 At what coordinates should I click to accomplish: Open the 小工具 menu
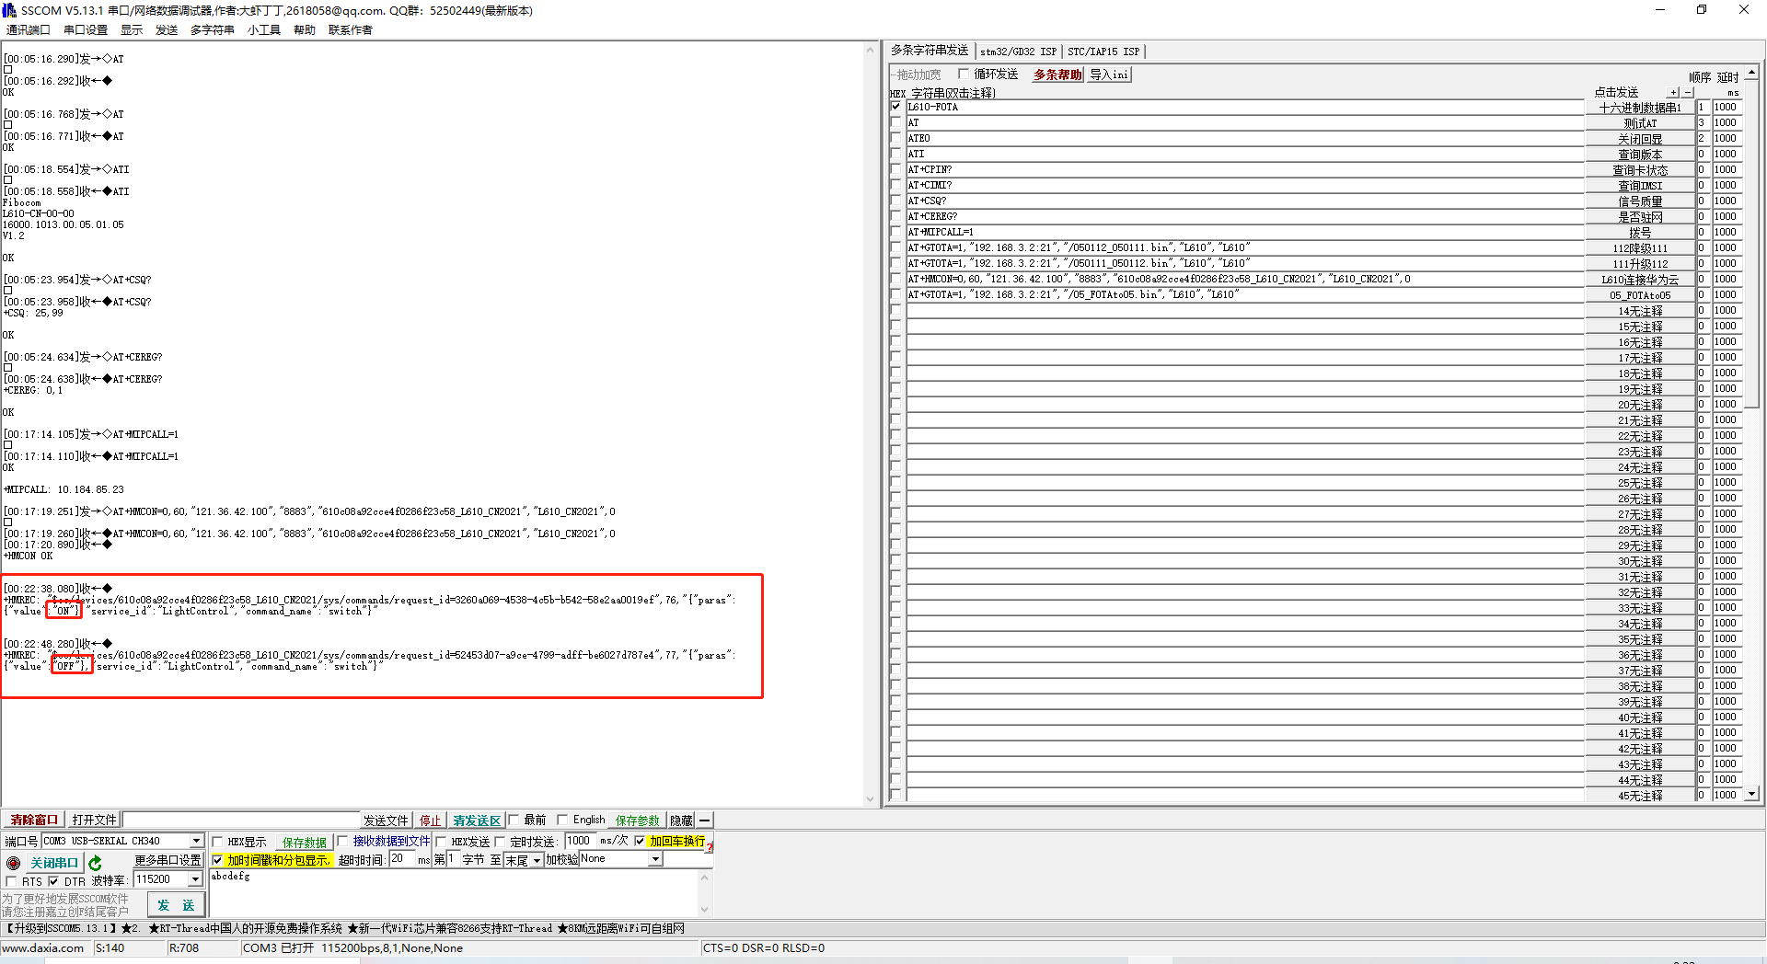click(x=264, y=29)
